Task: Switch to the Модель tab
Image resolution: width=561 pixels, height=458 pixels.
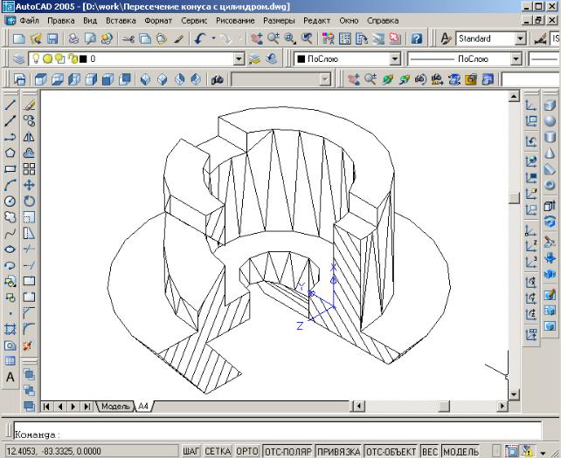Action: click(115, 407)
